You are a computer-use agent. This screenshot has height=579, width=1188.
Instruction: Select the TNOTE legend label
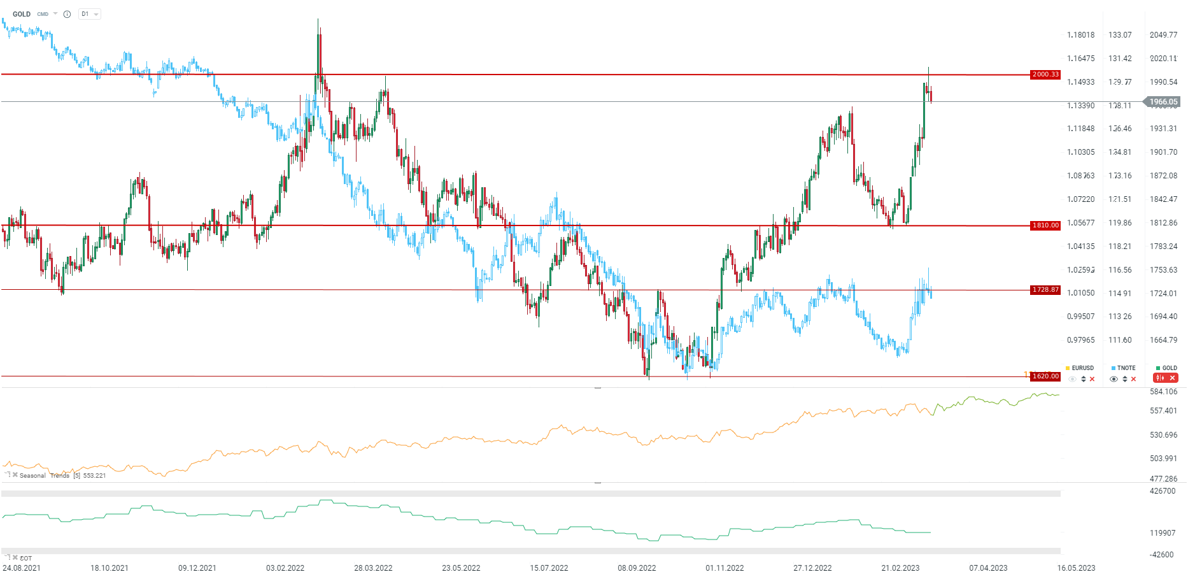1126,368
